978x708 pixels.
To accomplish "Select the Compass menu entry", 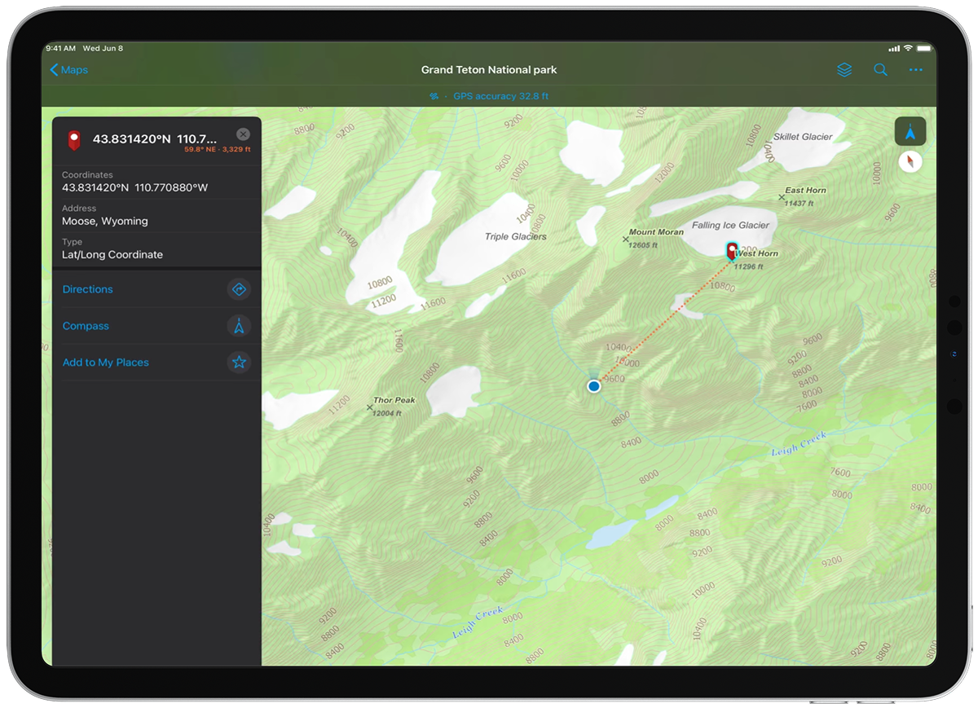I will point(86,326).
